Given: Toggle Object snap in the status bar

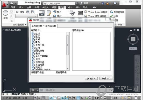Looking at the screenshot, I should click(55, 98).
